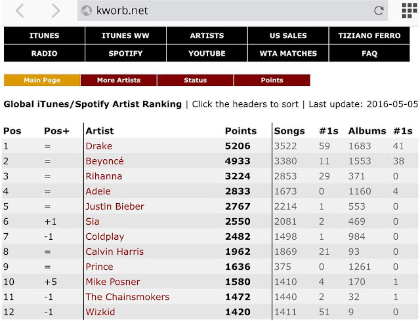The width and height of the screenshot is (420, 321).
Task: Sort the table by Points header
Action: coord(241,130)
